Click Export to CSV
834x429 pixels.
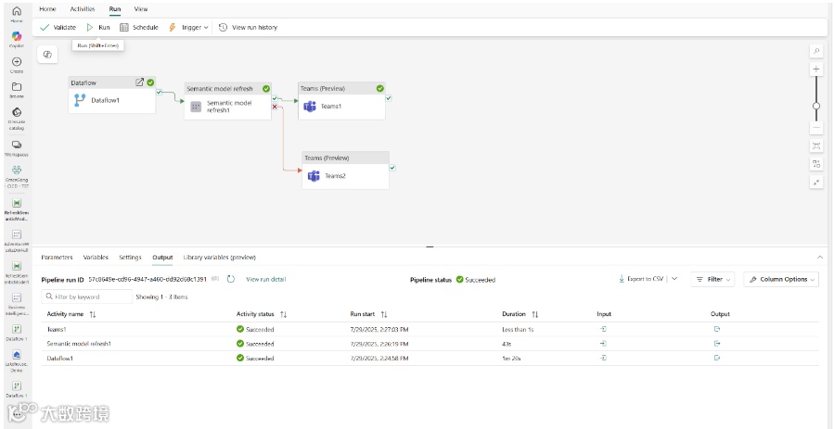click(641, 279)
